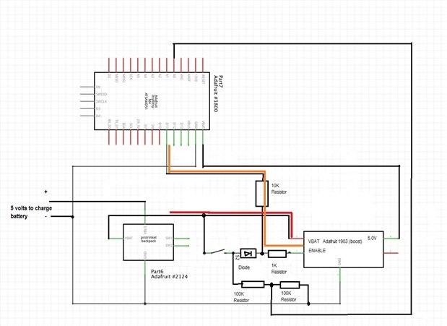The height and width of the screenshot is (326, 447).
Task: Click the 'Part7 Adafruit #3800' label
Action: 217,94
